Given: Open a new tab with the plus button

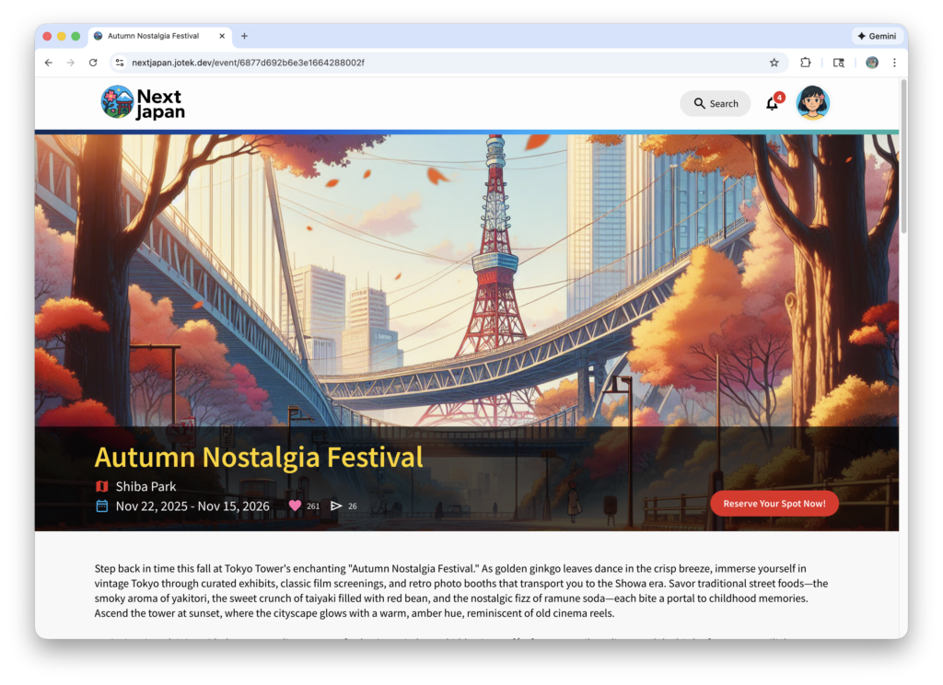Looking at the screenshot, I should pyautogui.click(x=244, y=36).
